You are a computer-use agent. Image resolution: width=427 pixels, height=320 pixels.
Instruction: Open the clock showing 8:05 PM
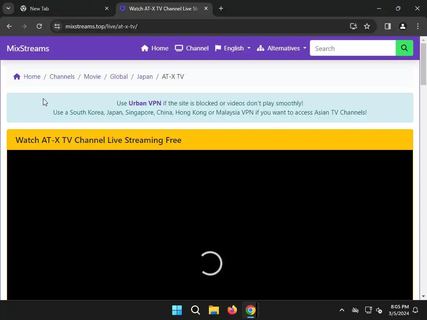click(x=399, y=310)
